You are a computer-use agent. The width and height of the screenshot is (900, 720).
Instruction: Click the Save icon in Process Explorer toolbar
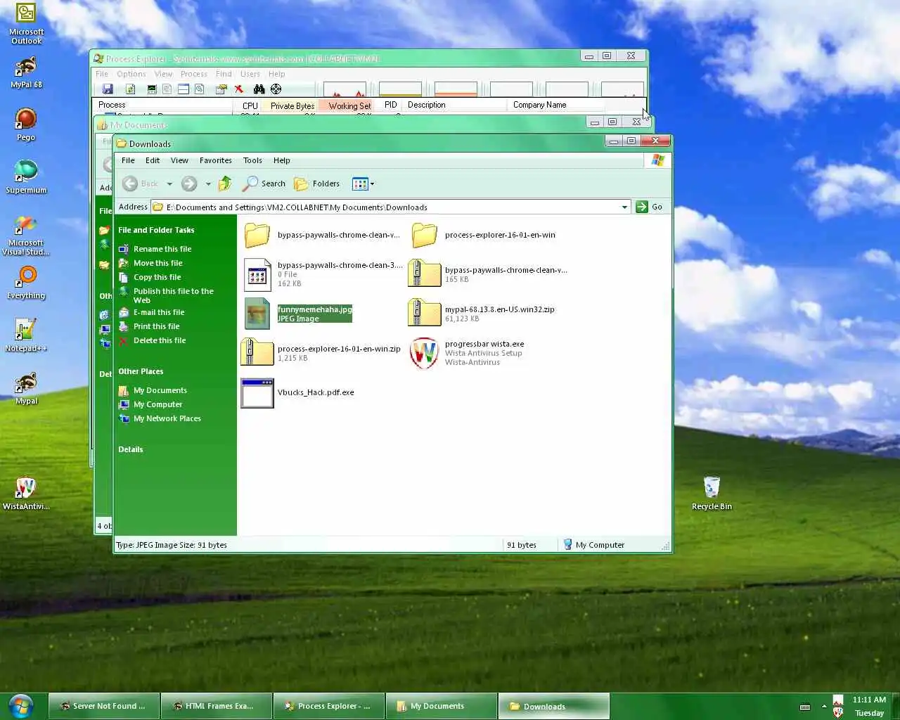tap(108, 89)
